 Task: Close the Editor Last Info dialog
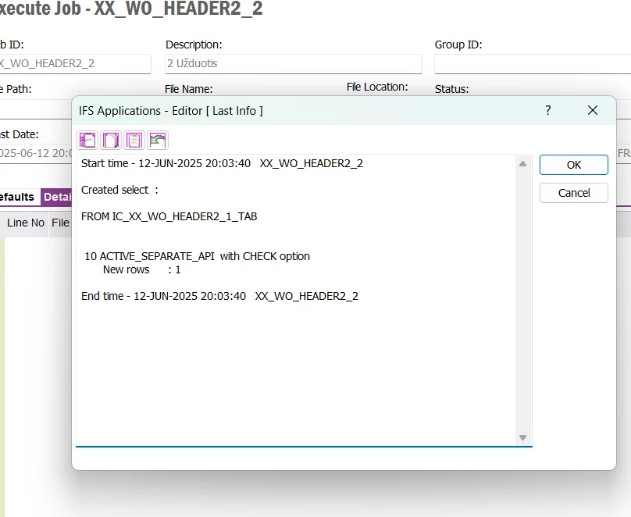593,110
